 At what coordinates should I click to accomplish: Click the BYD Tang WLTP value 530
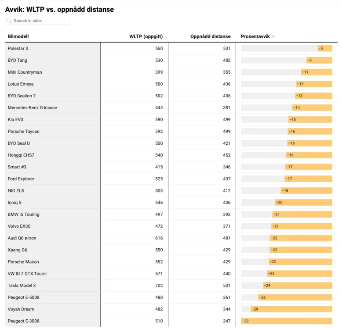[x=159, y=61]
